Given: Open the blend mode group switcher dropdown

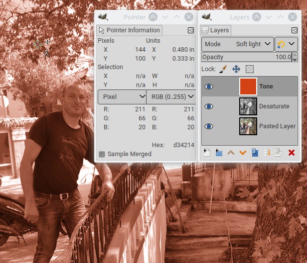Looking at the screenshot, I should click(286, 44).
